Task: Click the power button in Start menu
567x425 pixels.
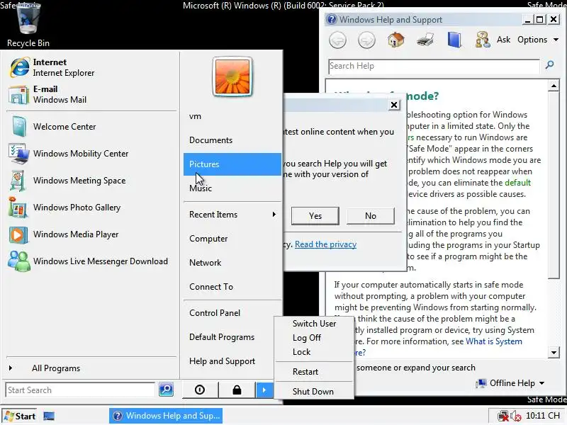Action: coord(200,390)
